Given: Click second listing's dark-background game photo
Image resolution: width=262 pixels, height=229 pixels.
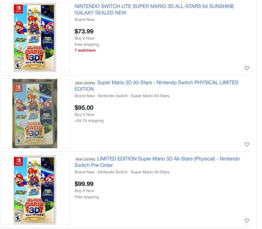Looking at the screenshot, I should (35, 114).
